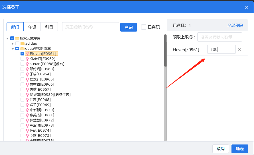Screen dimensions: 254x155
Task: Check the 任乾[E0974] checkbox
Action: [22, 131]
